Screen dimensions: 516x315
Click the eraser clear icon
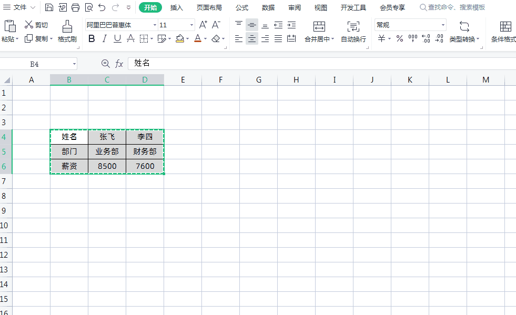coord(216,39)
